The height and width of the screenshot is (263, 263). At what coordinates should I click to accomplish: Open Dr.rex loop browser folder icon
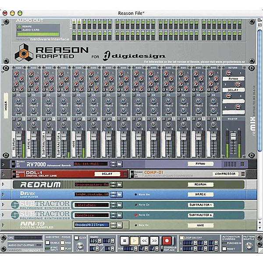click(119, 195)
